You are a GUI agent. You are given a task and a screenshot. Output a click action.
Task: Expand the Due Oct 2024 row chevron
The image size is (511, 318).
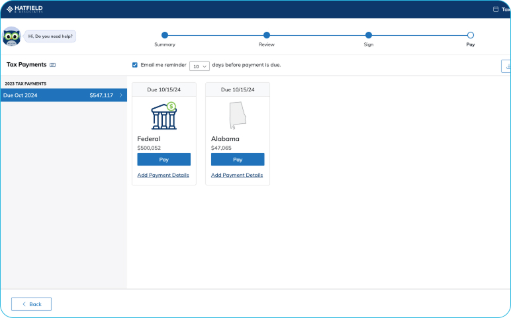click(x=121, y=95)
